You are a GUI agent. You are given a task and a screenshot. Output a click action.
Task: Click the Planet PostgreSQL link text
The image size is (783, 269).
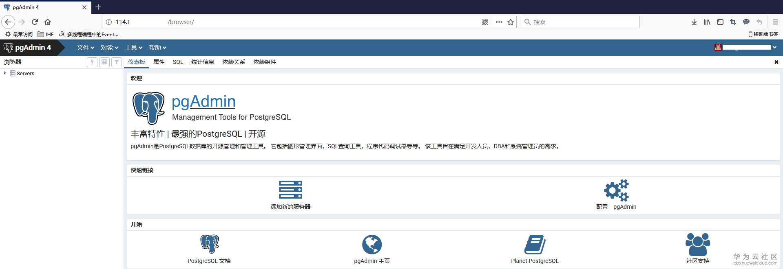[535, 261]
